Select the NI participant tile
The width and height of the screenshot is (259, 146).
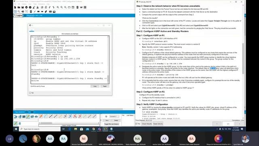click(84, 139)
